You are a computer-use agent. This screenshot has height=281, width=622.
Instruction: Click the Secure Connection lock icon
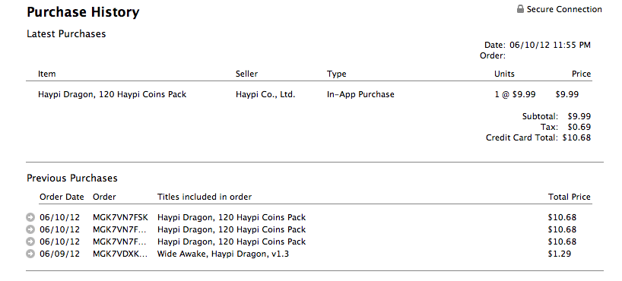(x=520, y=8)
